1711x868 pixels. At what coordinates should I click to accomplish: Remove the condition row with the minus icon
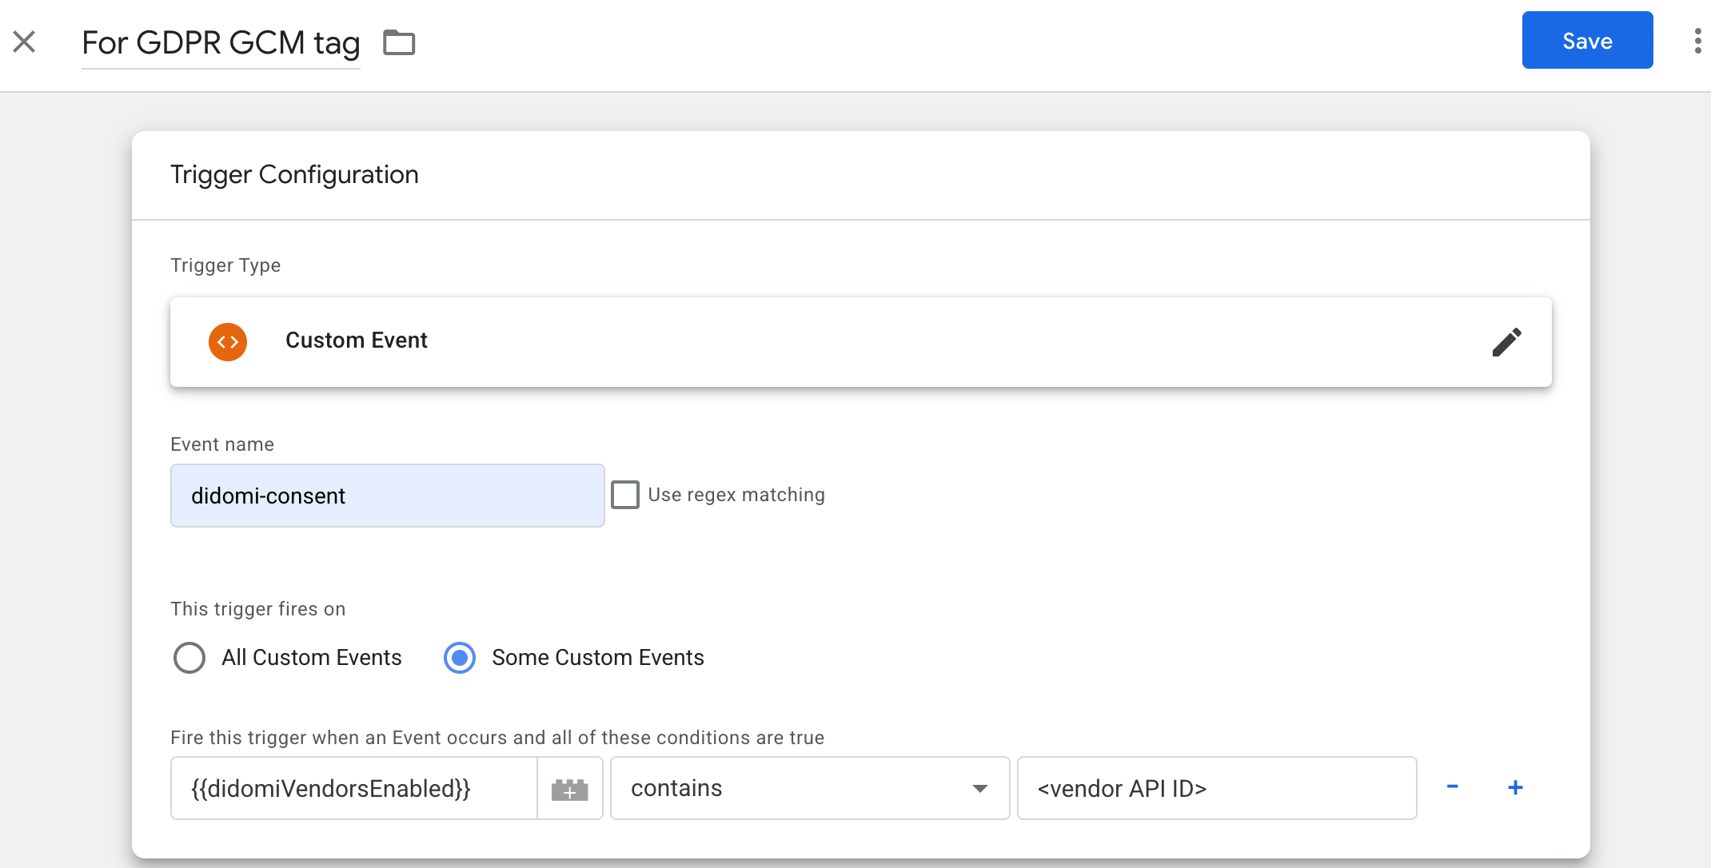click(1452, 787)
